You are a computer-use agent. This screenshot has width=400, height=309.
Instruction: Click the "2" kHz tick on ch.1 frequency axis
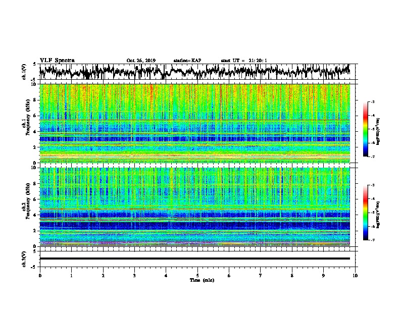(x=35, y=147)
